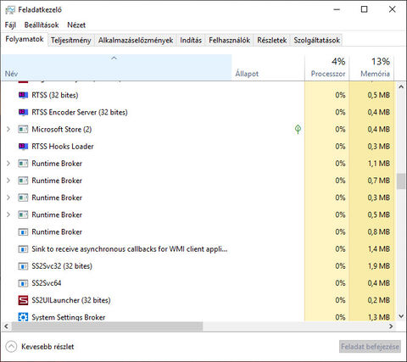The width and height of the screenshot is (407, 362).
Task: Switch to the Indítás tab
Action: 191,41
